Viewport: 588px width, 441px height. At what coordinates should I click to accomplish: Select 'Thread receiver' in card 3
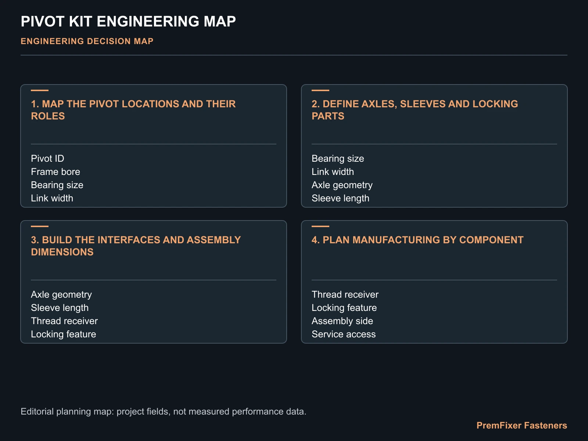pos(64,321)
